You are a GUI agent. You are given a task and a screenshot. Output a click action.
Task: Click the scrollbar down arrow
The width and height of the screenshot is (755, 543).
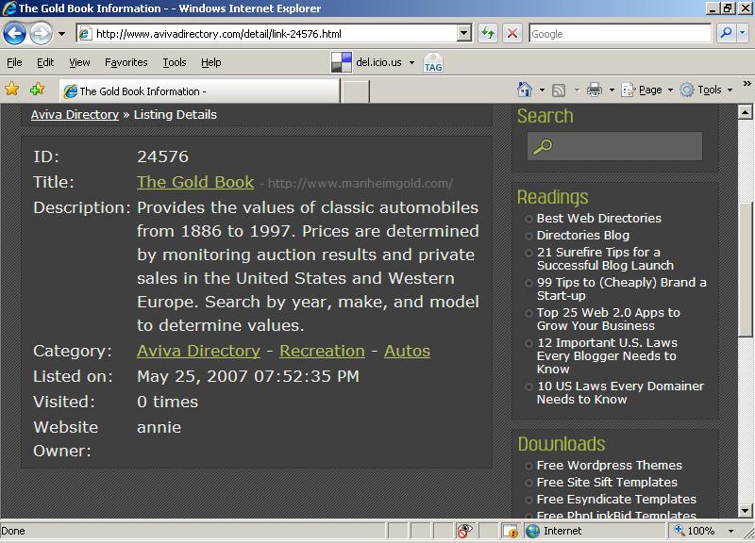tap(745, 510)
